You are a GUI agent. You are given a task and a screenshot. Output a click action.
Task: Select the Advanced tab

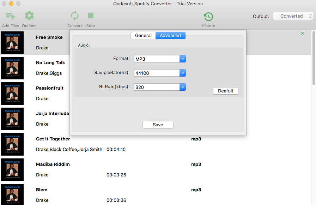click(x=170, y=36)
